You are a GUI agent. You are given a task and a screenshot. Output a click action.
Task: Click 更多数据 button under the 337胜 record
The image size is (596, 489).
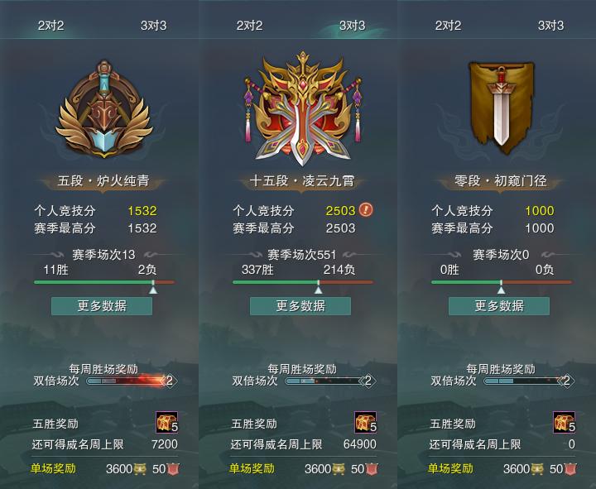pyautogui.click(x=300, y=306)
